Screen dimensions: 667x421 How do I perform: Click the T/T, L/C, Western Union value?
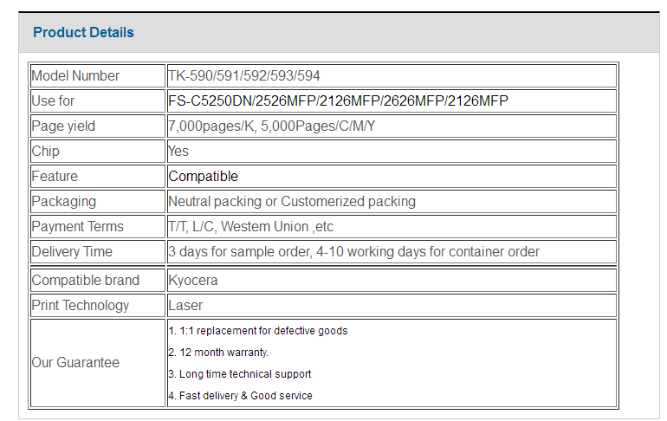click(250, 227)
